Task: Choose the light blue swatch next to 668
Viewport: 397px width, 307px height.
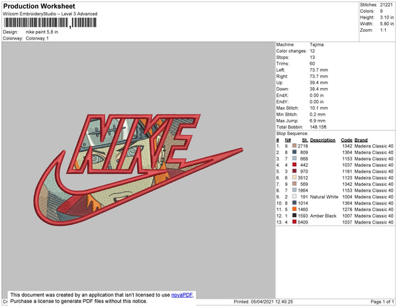Action: click(294, 158)
